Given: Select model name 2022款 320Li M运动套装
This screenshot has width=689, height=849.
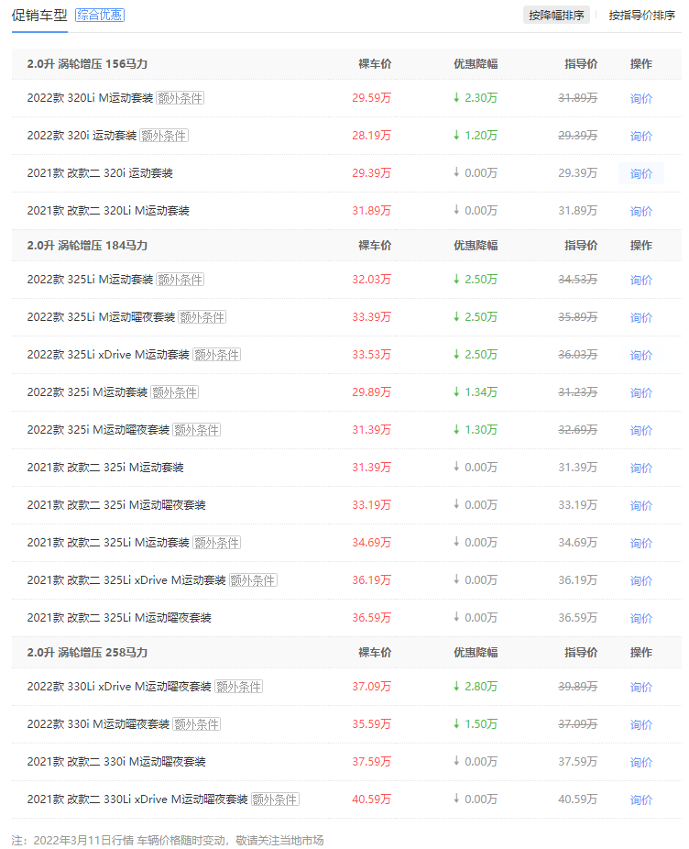Looking at the screenshot, I should [x=91, y=98].
